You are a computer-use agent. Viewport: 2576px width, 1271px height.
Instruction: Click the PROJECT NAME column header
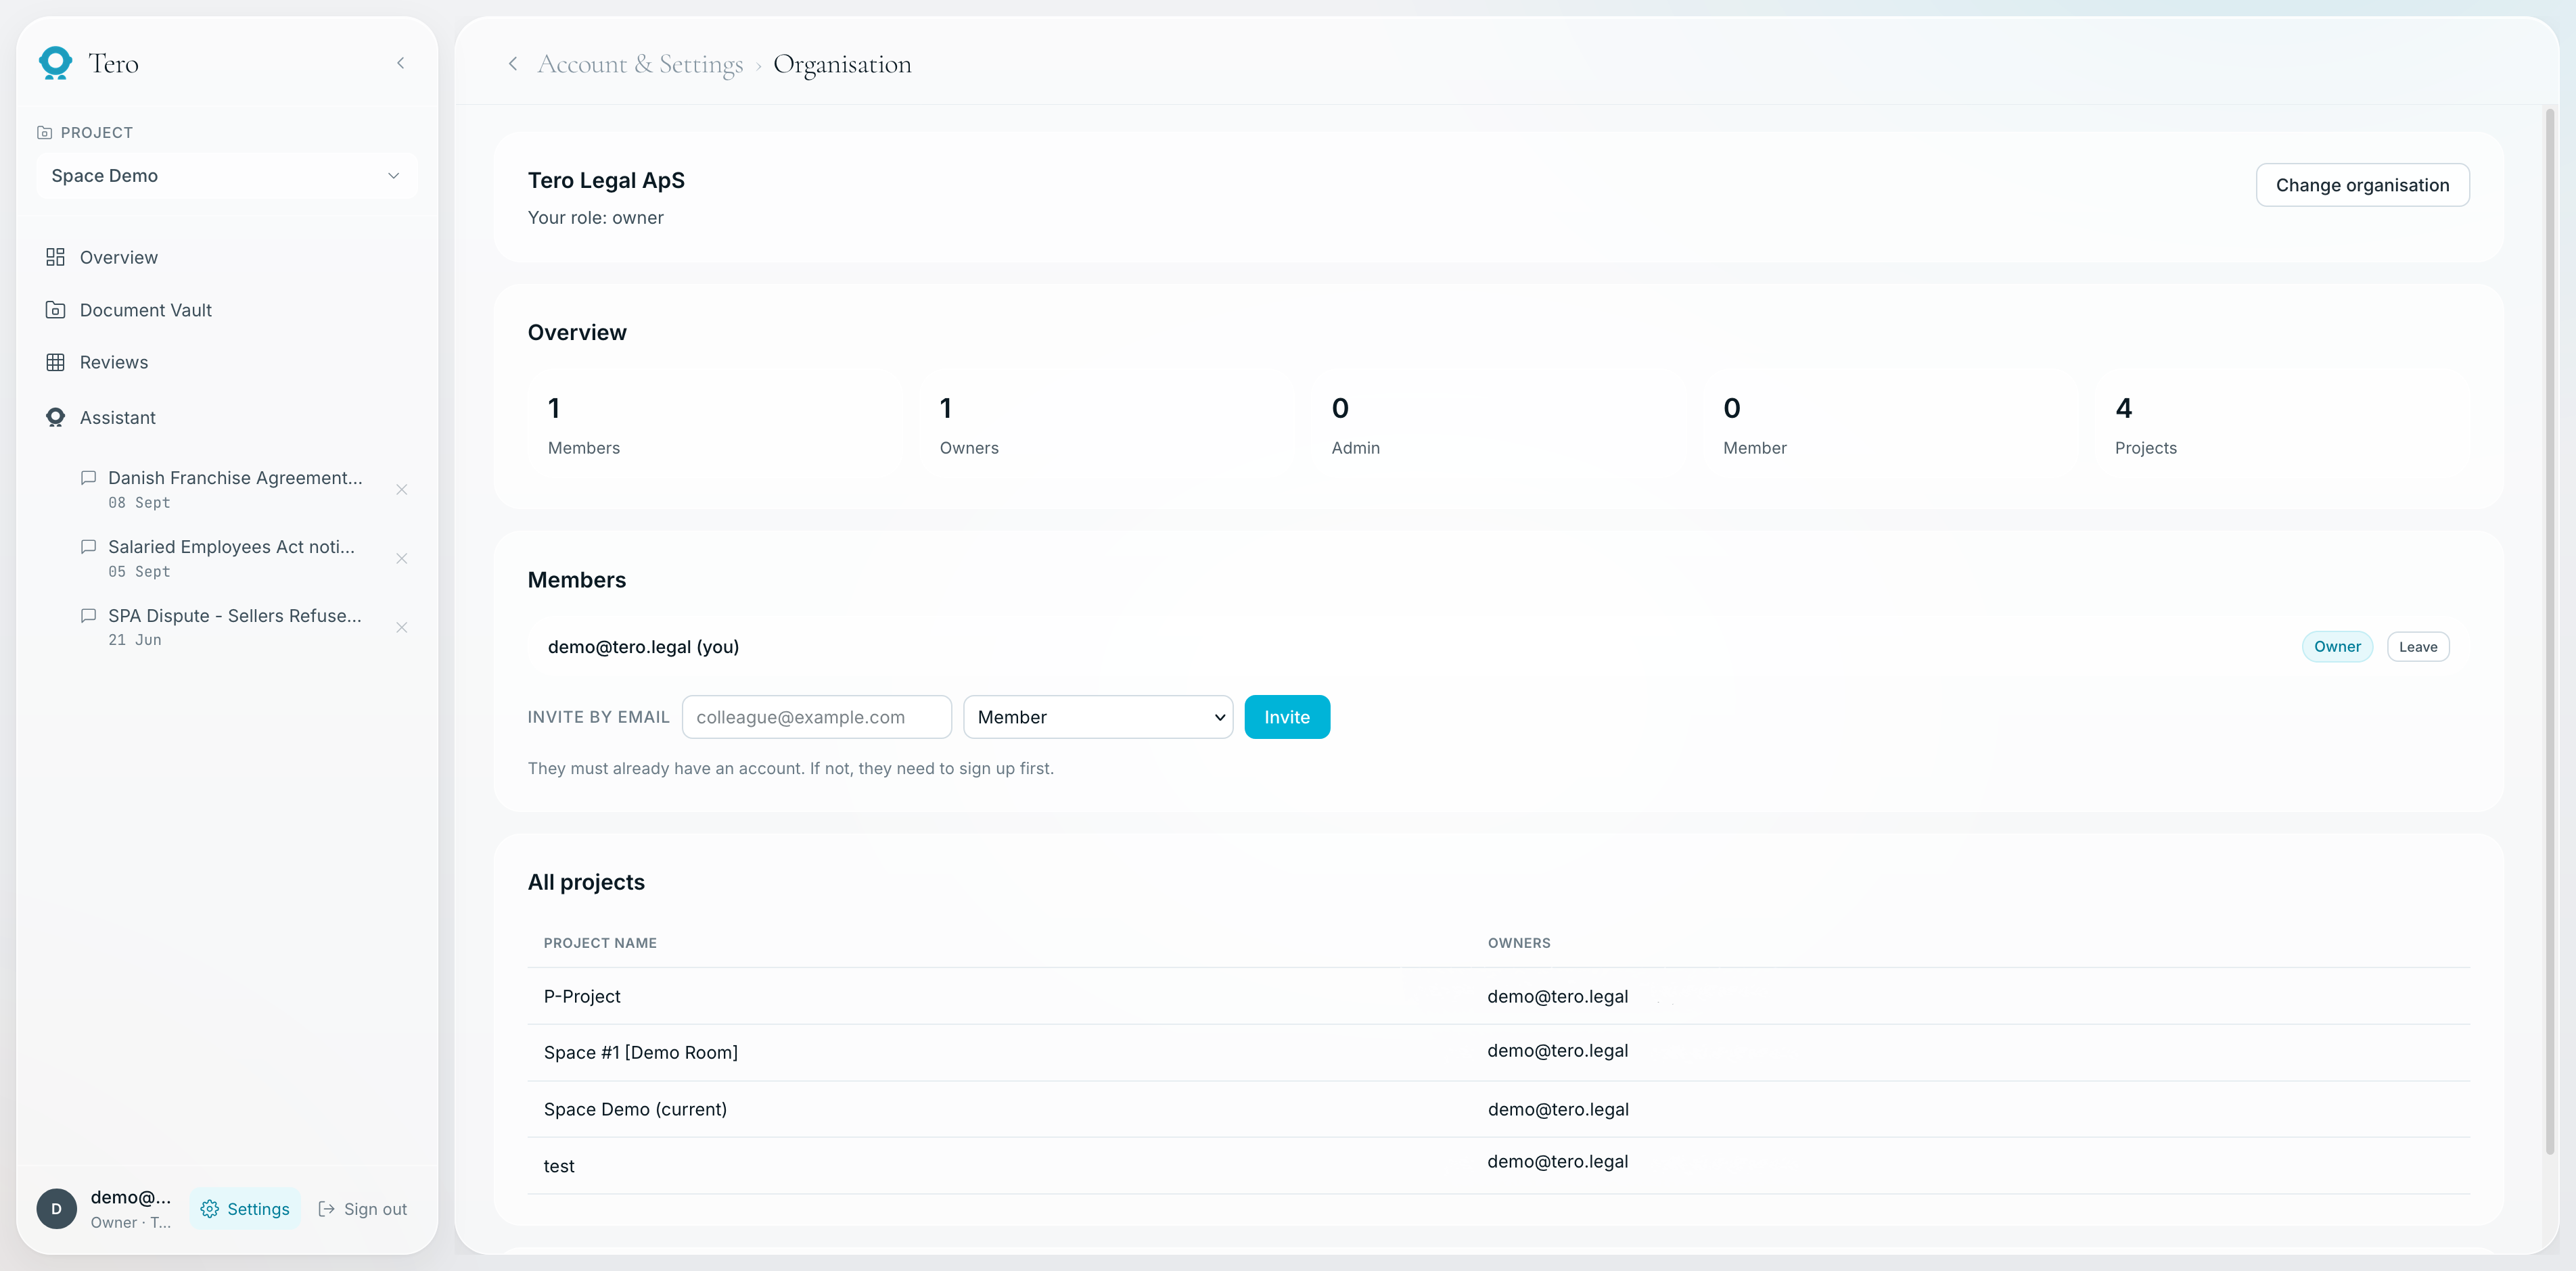pyautogui.click(x=600, y=943)
